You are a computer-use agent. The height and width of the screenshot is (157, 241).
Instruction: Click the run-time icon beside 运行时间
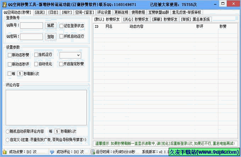pyautogui.click(x=93, y=152)
